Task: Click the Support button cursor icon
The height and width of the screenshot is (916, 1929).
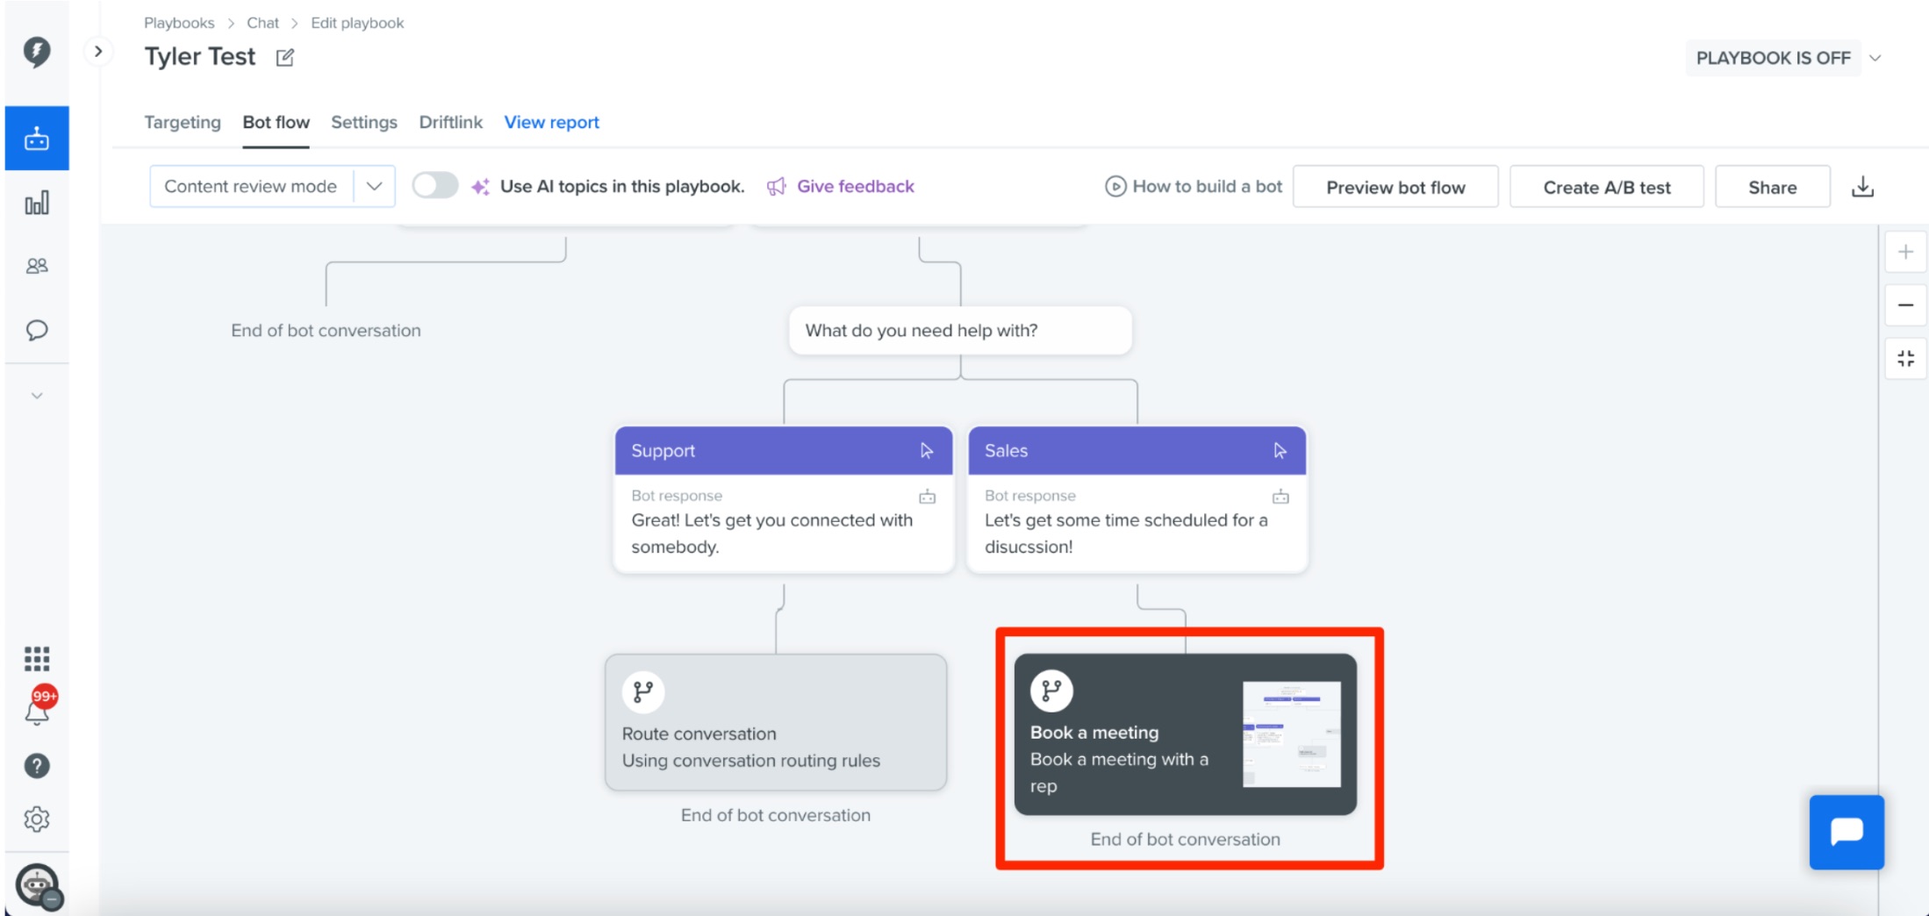Action: pos(927,451)
